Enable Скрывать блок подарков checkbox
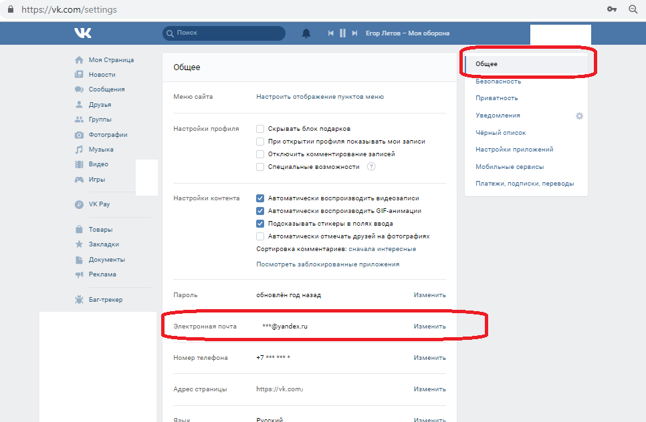Viewport: 646px width, 422px height. click(x=260, y=129)
